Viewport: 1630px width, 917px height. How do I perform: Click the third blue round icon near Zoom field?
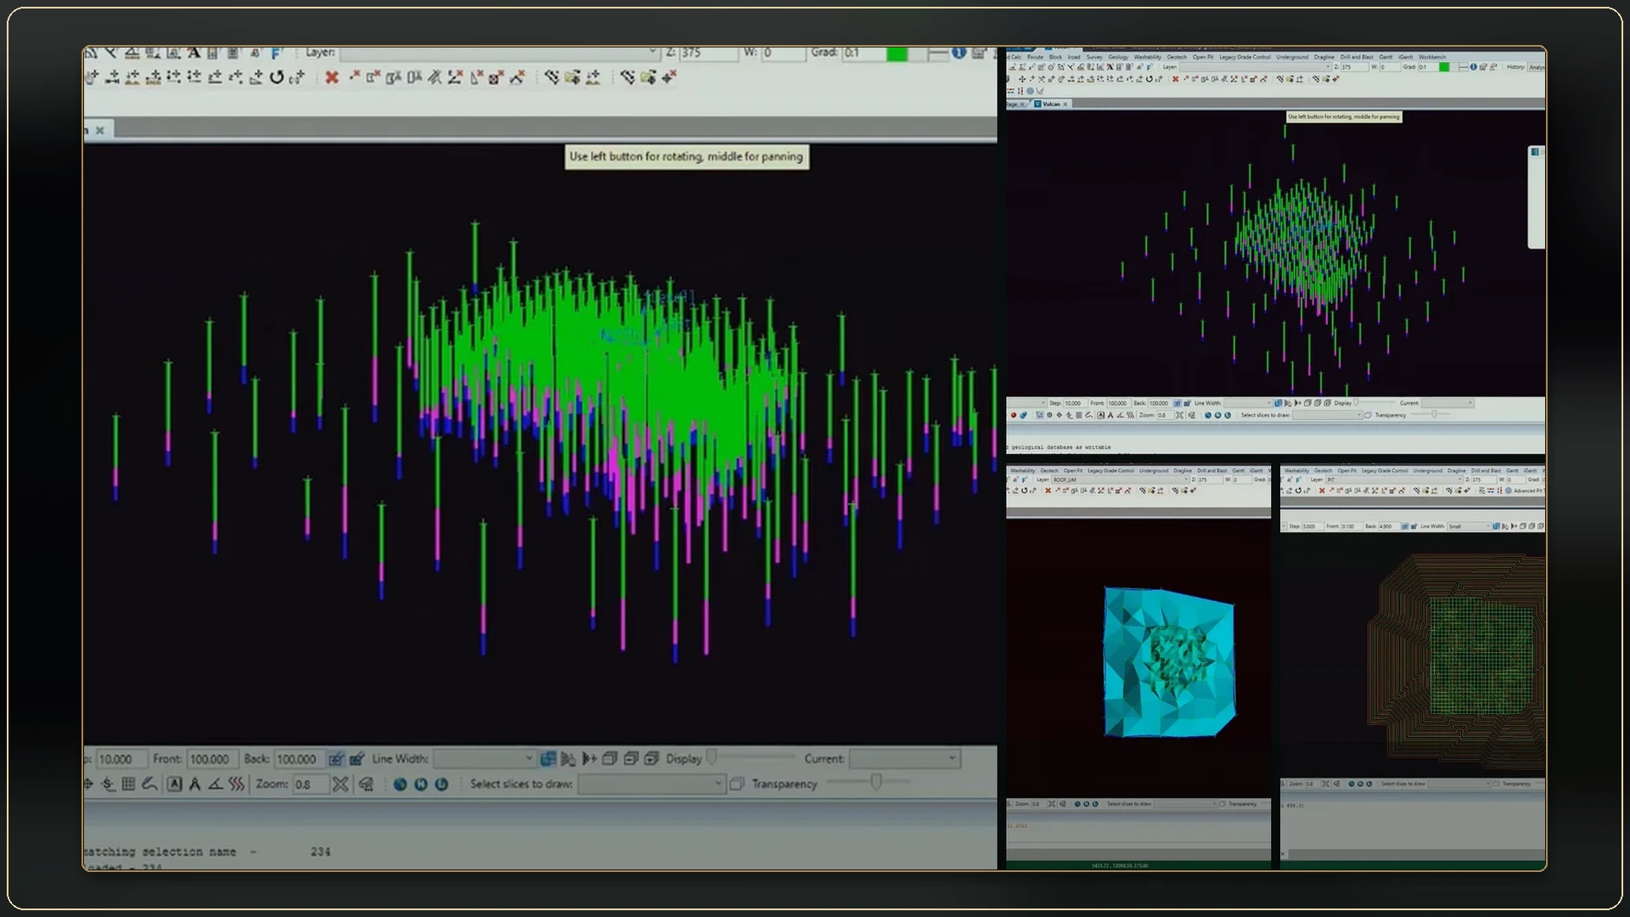pyautogui.click(x=441, y=785)
